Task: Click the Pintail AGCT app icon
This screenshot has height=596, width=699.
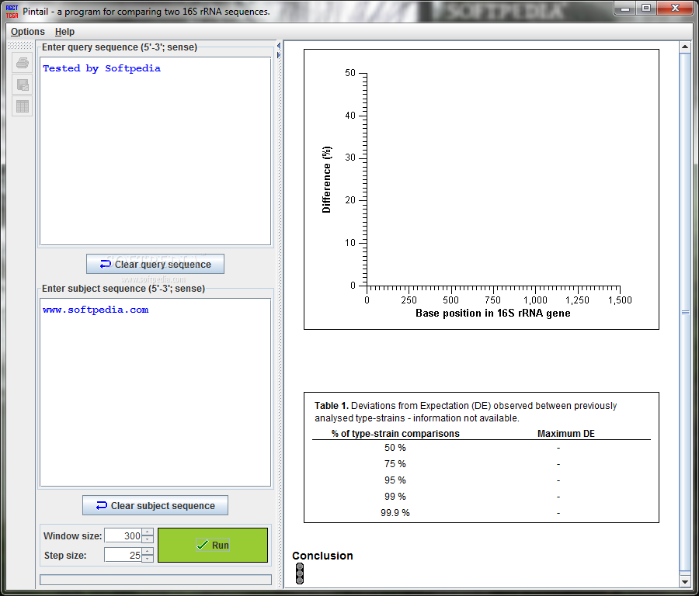Action: point(12,12)
